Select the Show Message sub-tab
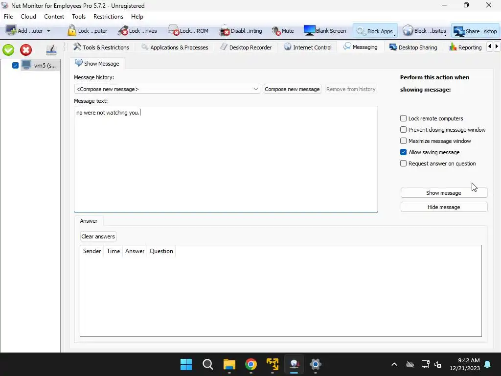Screen dimensions: 501x376 pyautogui.click(x=97, y=63)
